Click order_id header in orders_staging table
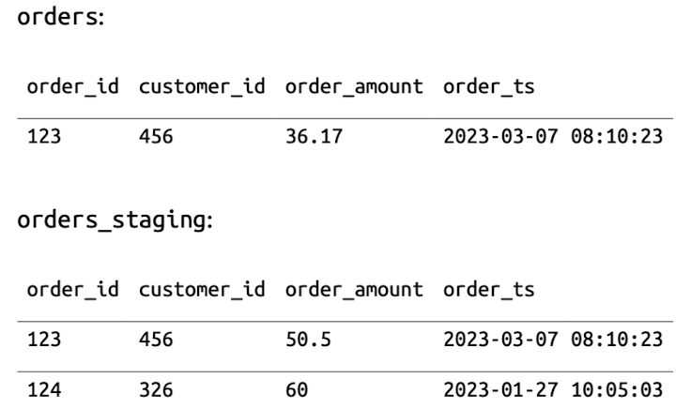The image size is (691, 409). [x=72, y=292]
